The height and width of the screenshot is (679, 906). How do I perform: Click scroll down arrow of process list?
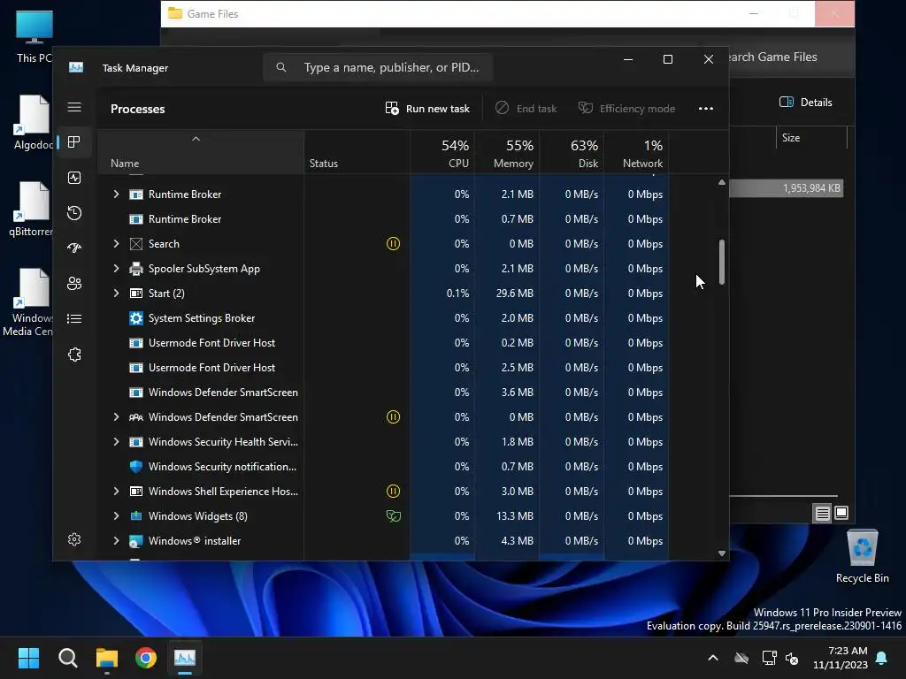coord(722,553)
